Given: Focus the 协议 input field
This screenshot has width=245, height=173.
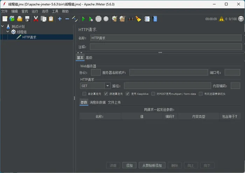Looking at the screenshot, I should click(x=96, y=72).
